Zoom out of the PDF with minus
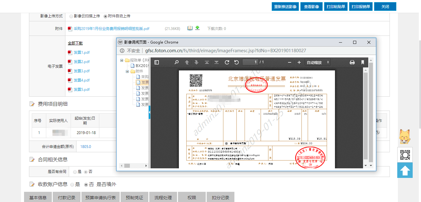 [289, 62]
